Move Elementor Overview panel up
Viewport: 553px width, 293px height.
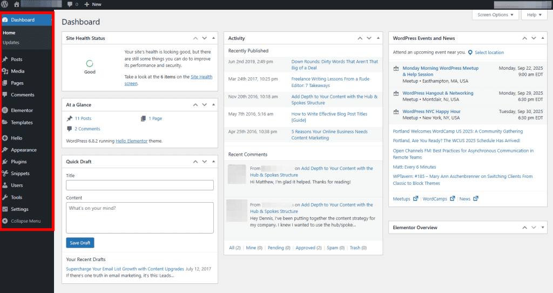(525, 228)
